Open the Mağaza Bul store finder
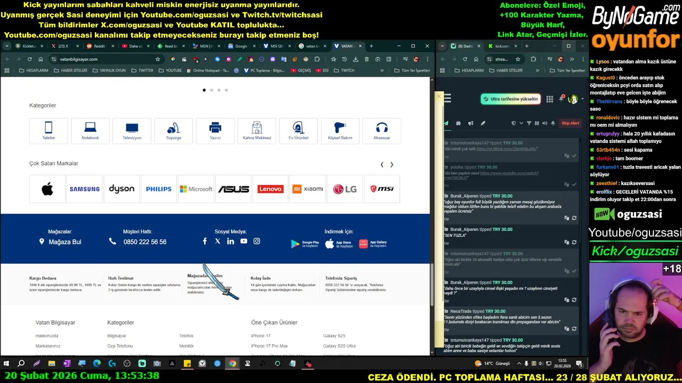This screenshot has height=383, width=682. click(x=60, y=242)
